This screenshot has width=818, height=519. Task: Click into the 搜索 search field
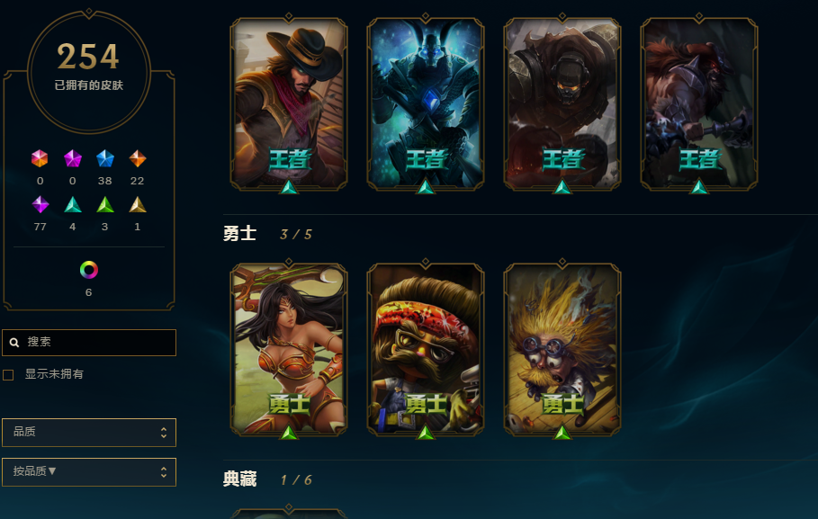pos(89,343)
